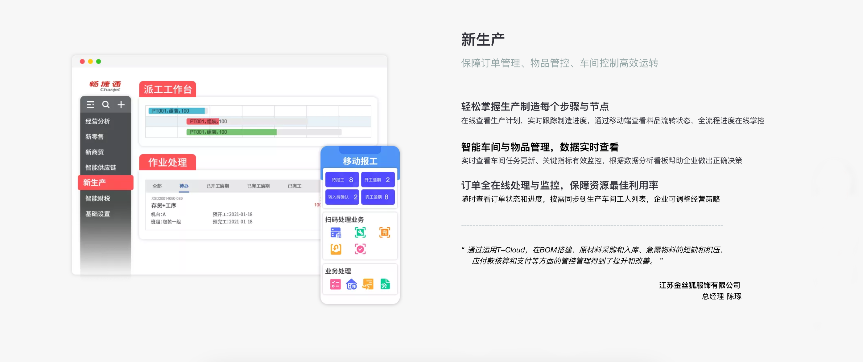863x362 pixels.
Task: Tap the orange inbox return icon
Action: tap(336, 249)
